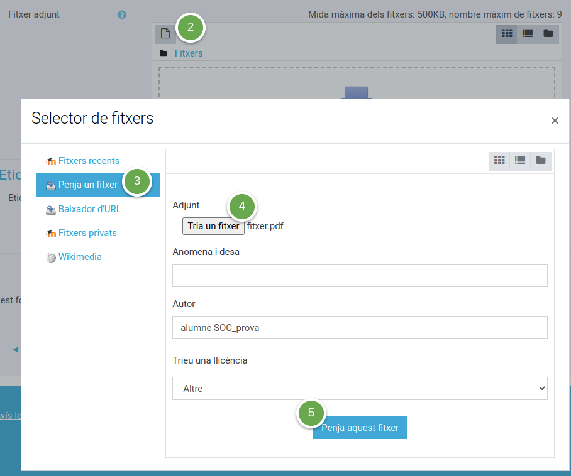The width and height of the screenshot is (571, 476).
Task: Show file picker as detailed list
Action: tap(519, 160)
